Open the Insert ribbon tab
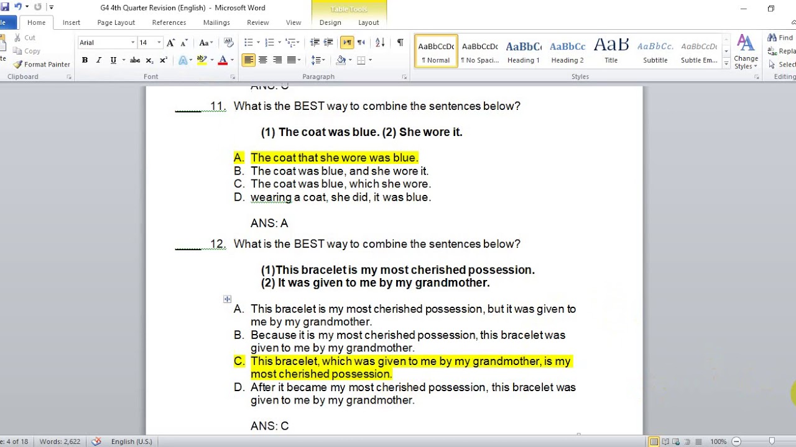The height and width of the screenshot is (447, 796). click(x=71, y=22)
